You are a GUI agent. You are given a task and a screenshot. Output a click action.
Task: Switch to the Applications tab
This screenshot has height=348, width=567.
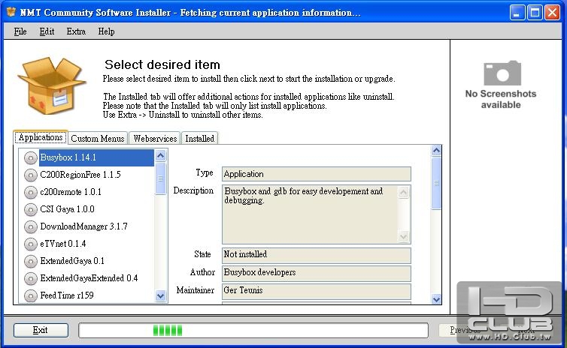tap(41, 137)
